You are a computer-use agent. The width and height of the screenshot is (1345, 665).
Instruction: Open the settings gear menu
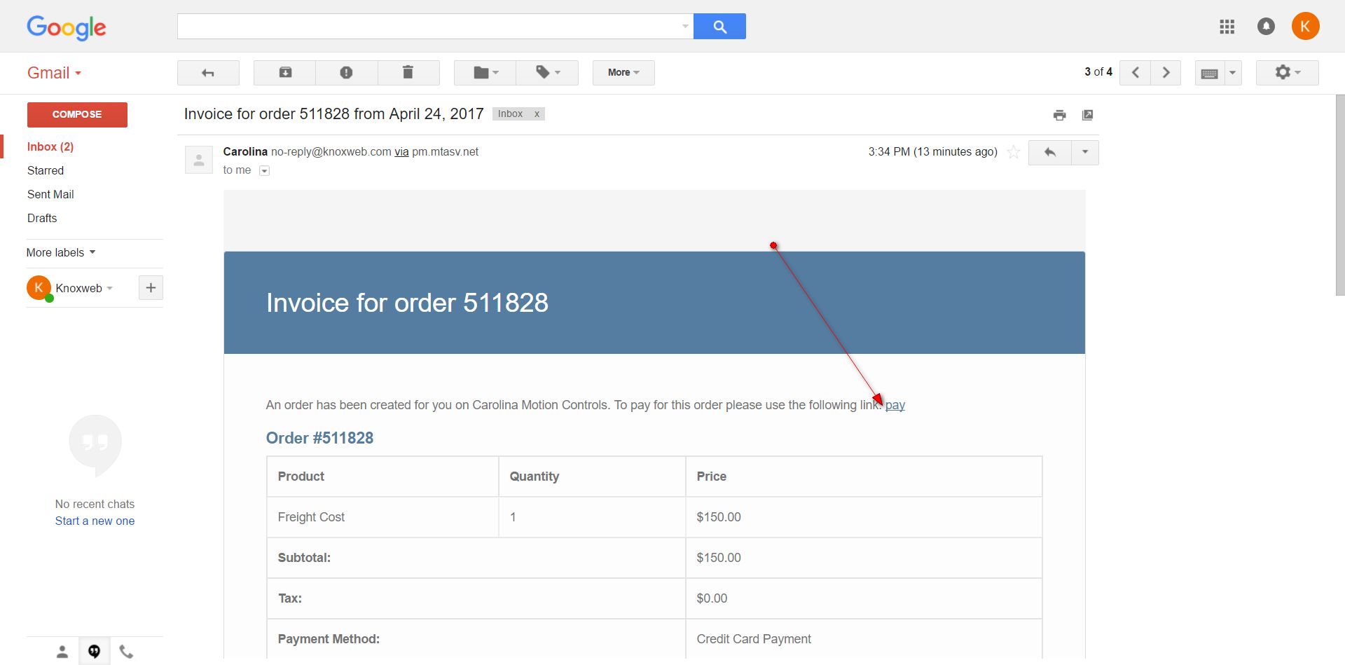point(1287,73)
